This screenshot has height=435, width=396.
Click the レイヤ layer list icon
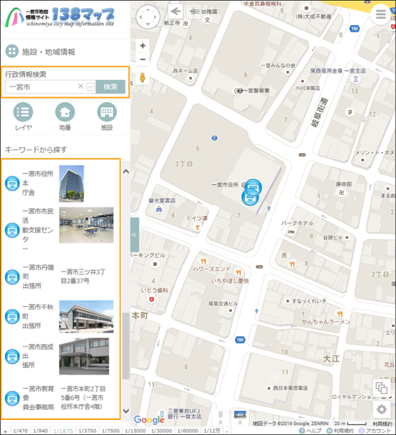click(23, 112)
